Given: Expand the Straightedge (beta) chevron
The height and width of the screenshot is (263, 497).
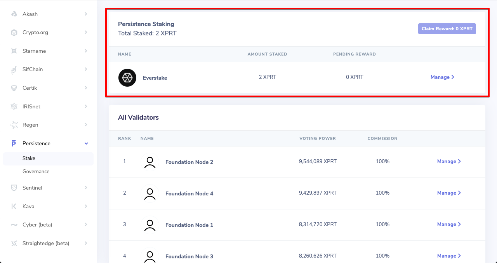Looking at the screenshot, I should 86,243.
